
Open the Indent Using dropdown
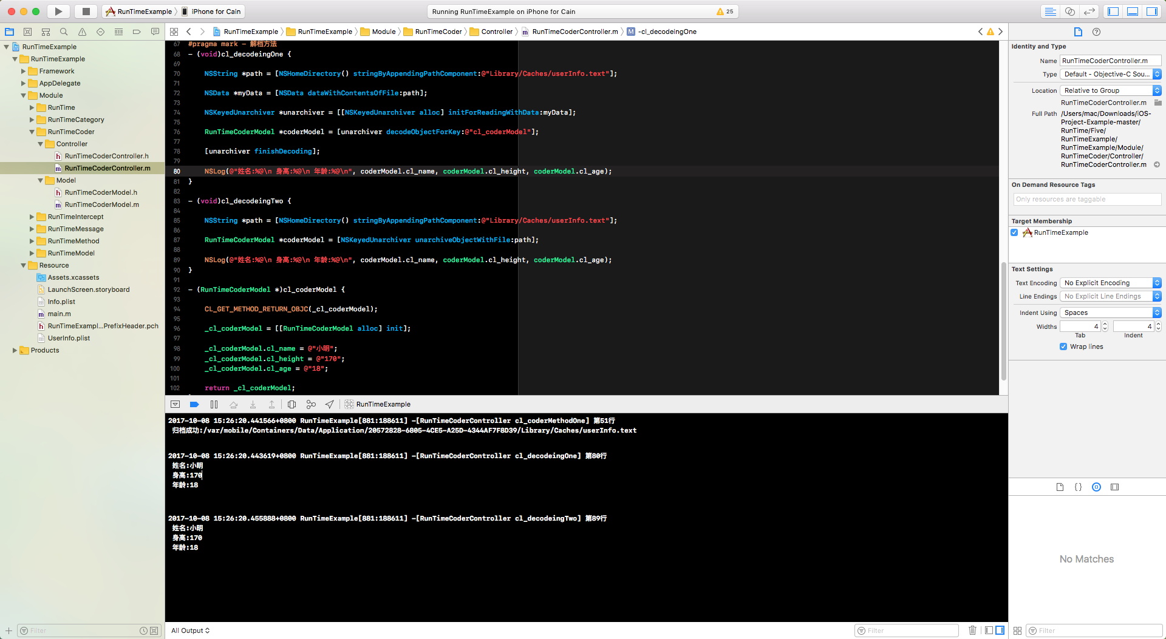point(1111,313)
